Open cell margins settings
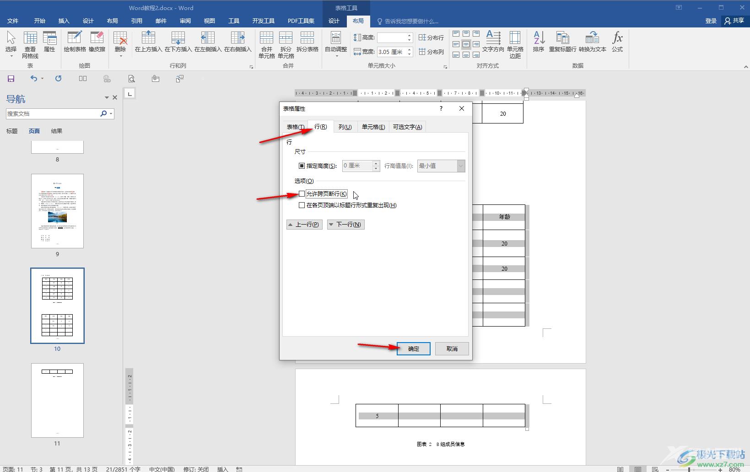Viewport: 750px width, 472px height. pyautogui.click(x=515, y=45)
